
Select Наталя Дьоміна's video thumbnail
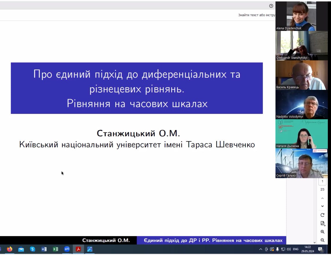pyautogui.click(x=301, y=134)
